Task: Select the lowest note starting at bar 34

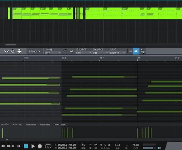Action: coord(159,112)
